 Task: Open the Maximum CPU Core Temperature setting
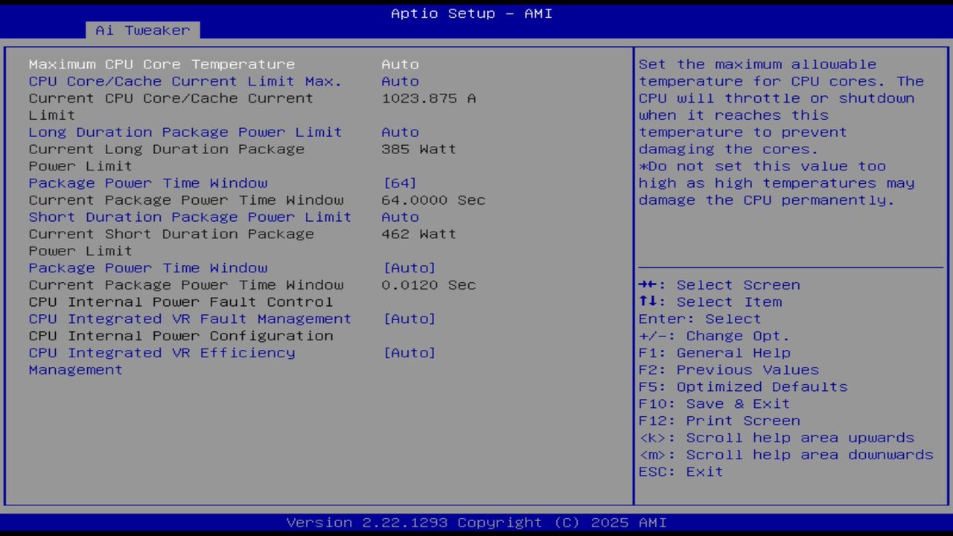click(x=161, y=64)
